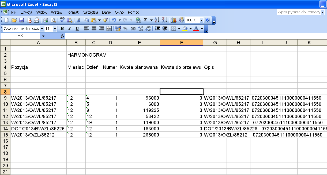
Task: Toggle Align Right
Action: click(x=101, y=29)
